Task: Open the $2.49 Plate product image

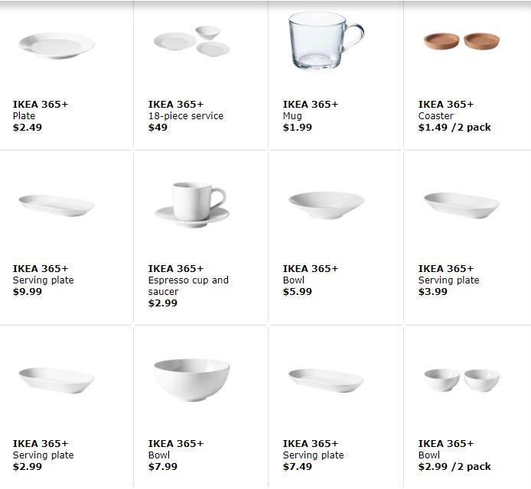Action: coord(57,46)
